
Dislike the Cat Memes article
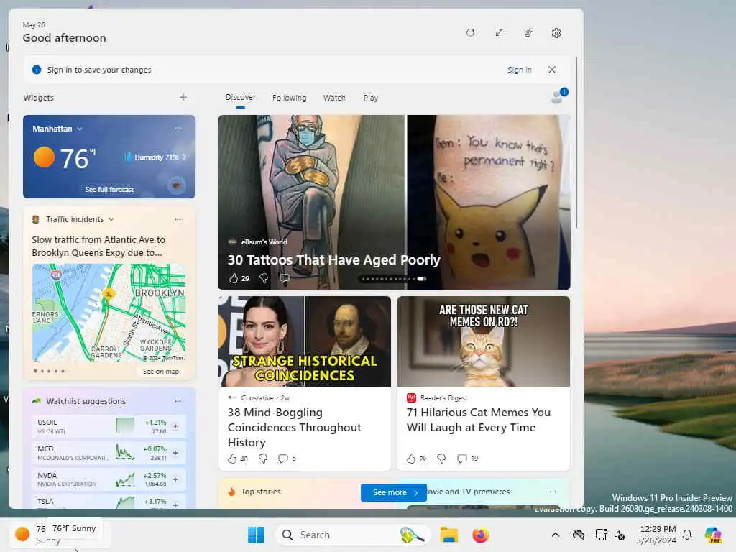pos(441,458)
